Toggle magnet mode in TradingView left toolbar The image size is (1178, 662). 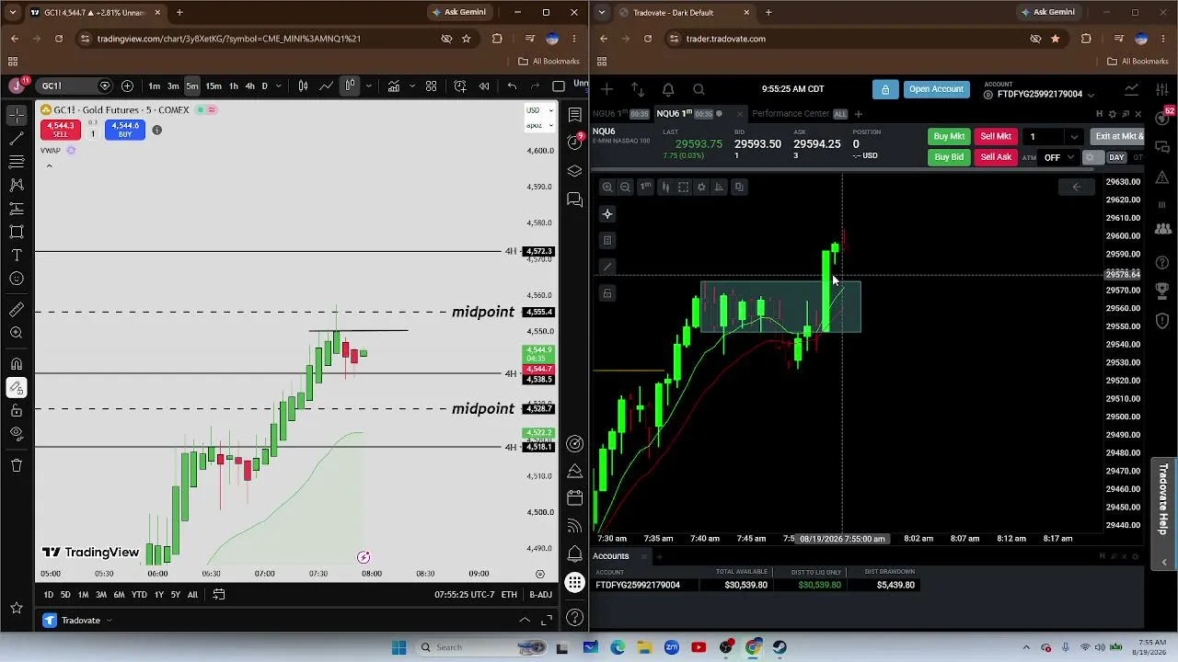(17, 364)
